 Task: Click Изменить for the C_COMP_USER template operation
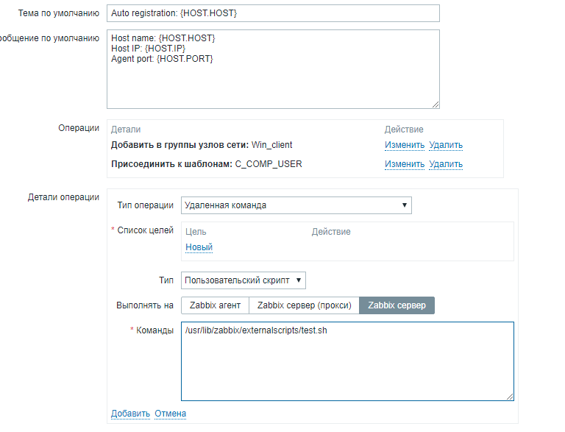[404, 164]
